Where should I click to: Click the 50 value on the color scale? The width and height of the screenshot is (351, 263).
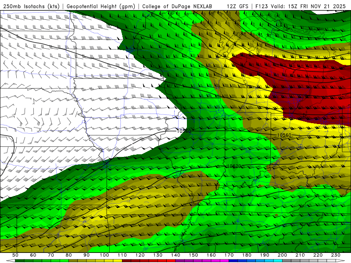coord(15,255)
